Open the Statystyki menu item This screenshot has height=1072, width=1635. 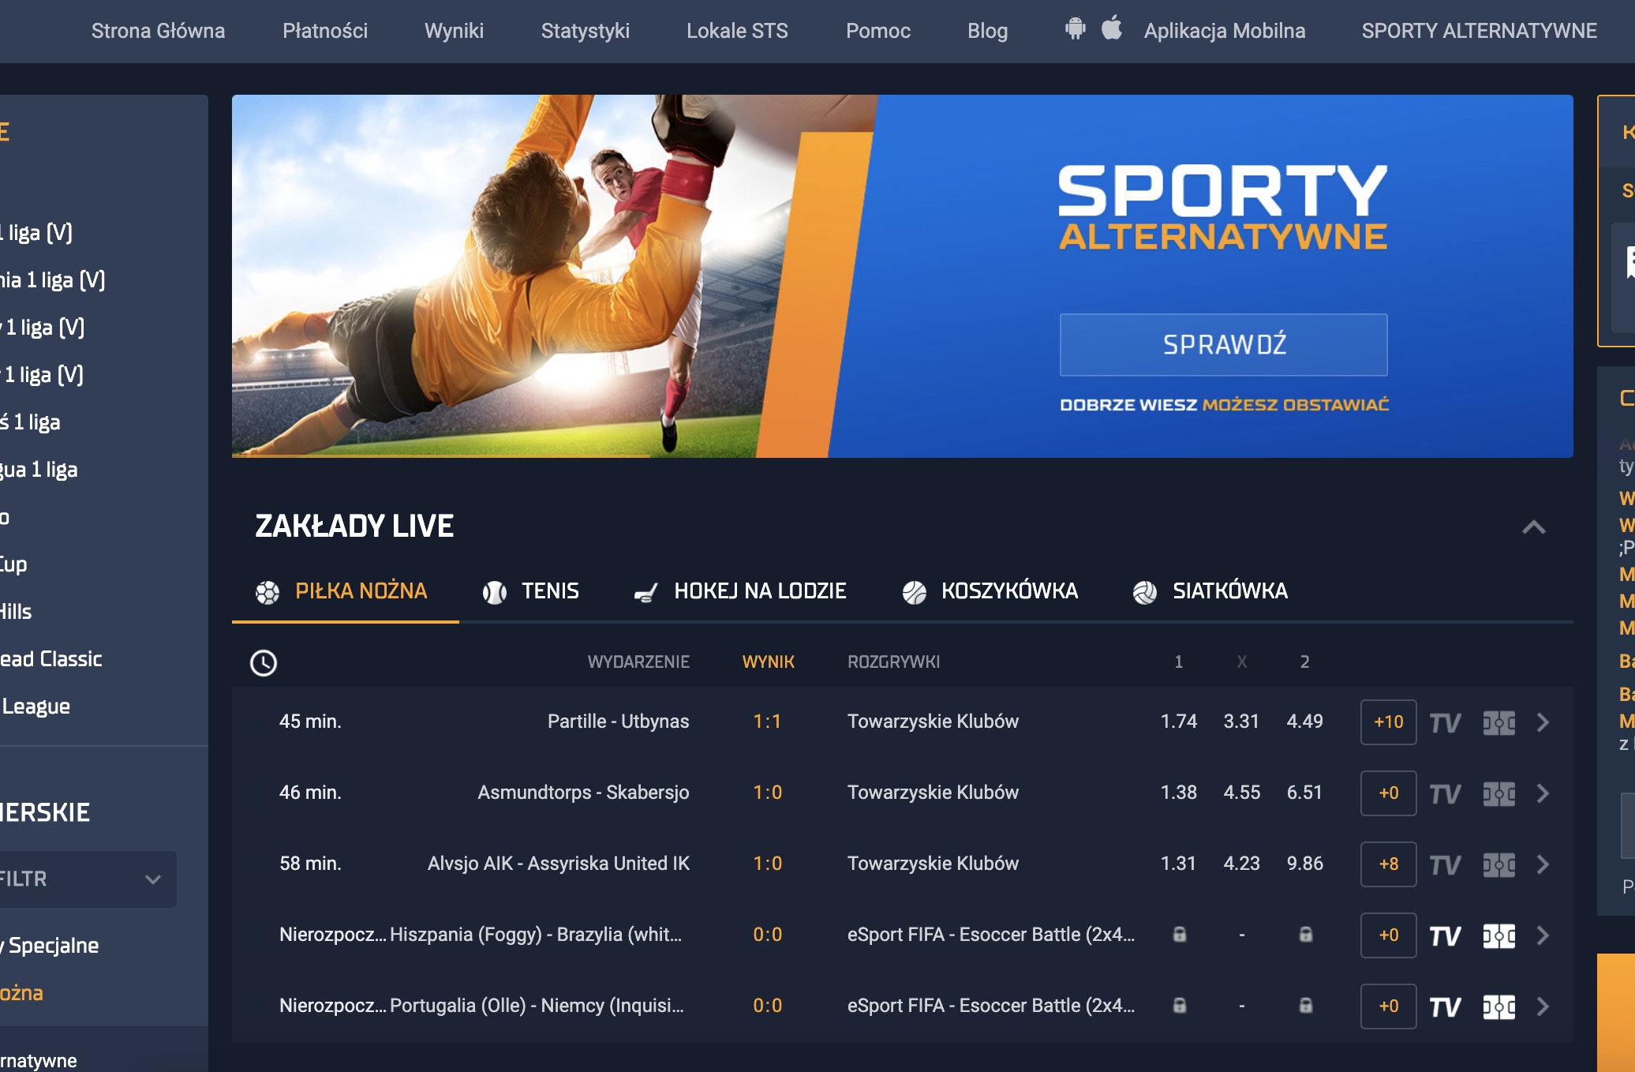coord(585,31)
